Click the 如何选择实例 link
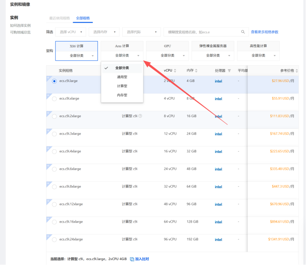Viewport: 306px width, 265px height. pyautogui.click(x=20, y=25)
